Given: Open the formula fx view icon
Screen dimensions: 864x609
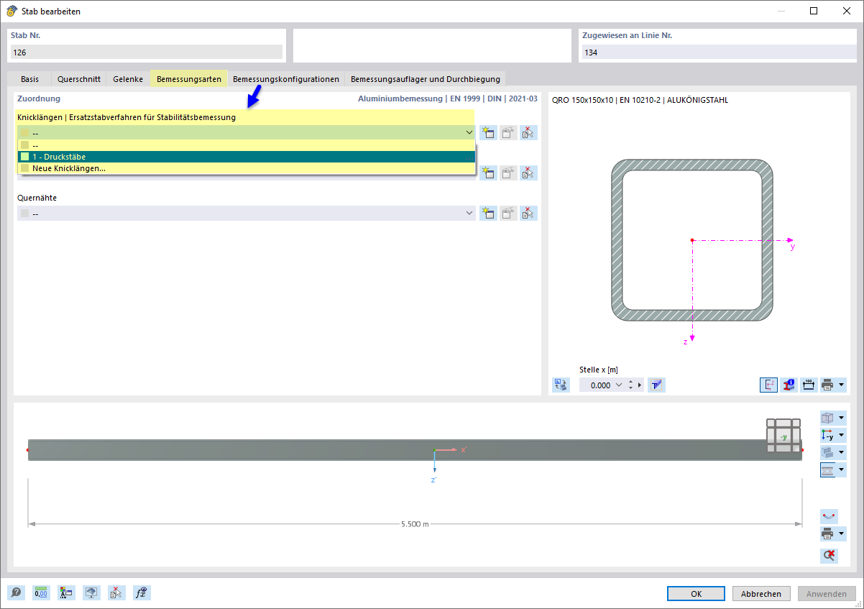Looking at the screenshot, I should tap(142, 593).
